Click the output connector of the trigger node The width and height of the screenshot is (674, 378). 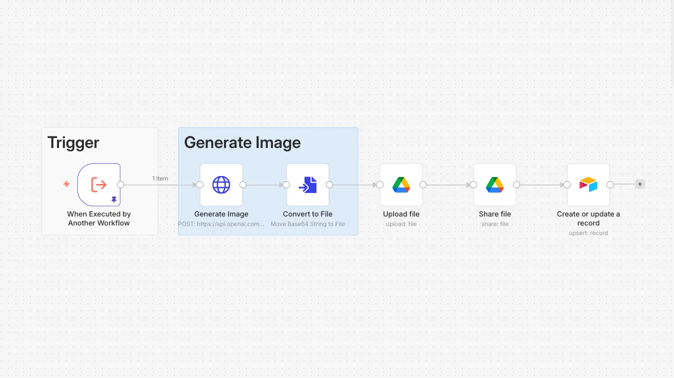(120, 184)
